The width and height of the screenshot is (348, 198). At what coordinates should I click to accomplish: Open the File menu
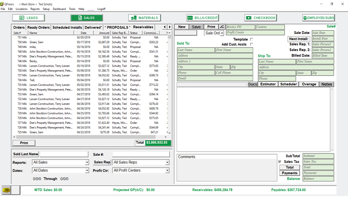pos(3,9)
